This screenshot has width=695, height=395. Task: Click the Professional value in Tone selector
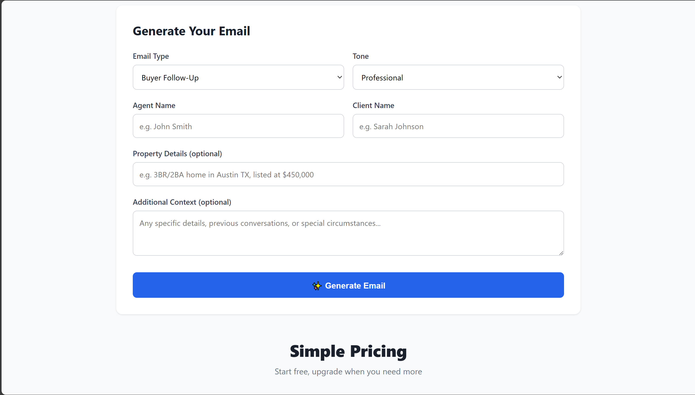click(x=382, y=78)
